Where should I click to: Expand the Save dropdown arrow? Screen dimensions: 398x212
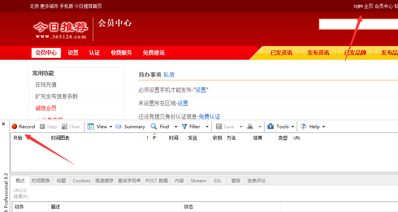pos(241,127)
